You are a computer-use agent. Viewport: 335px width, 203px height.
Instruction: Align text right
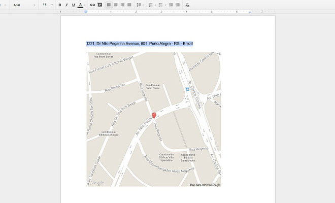122,5
